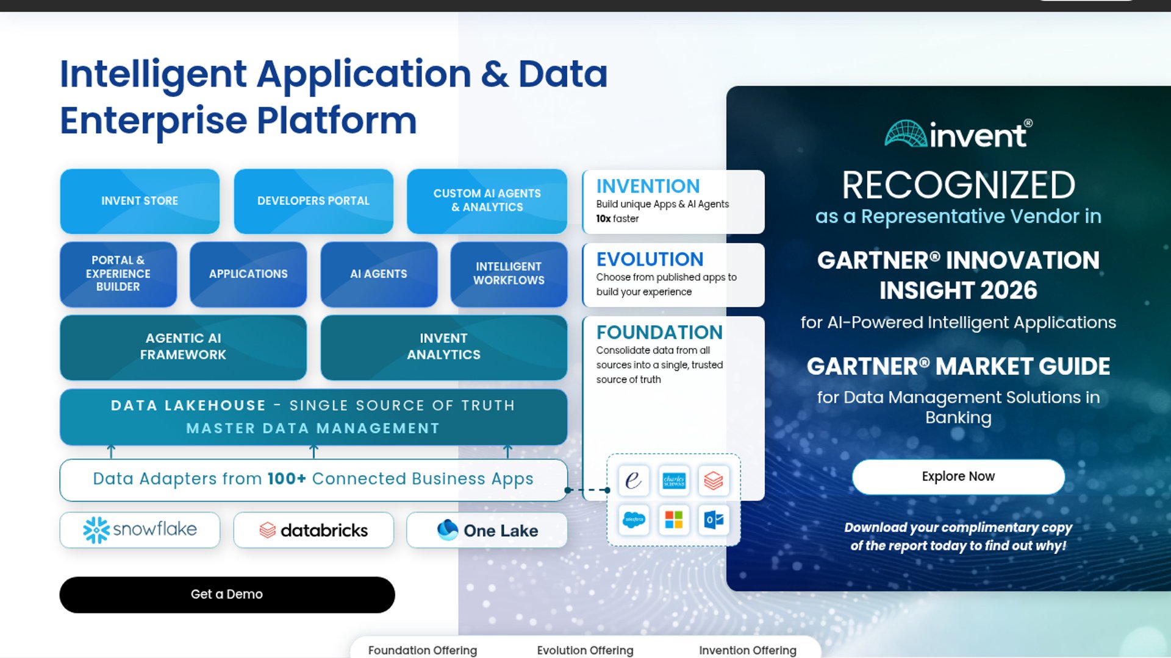
Task: Click 'for AI-Powered Intelligent Applications' text
Action: click(958, 322)
